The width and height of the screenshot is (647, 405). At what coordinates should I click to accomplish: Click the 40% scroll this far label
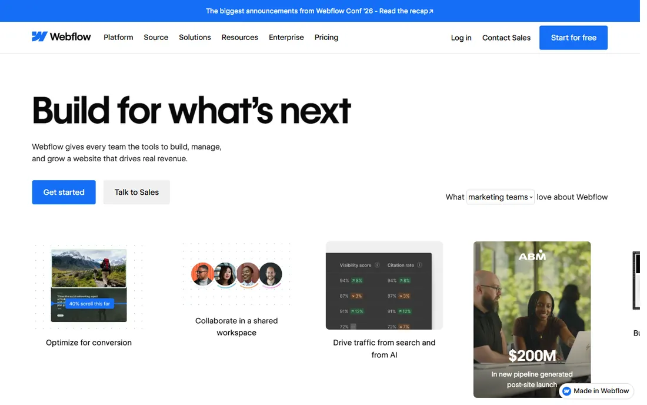89,303
